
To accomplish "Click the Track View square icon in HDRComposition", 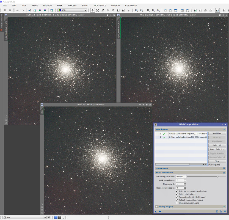I will 217,211.
